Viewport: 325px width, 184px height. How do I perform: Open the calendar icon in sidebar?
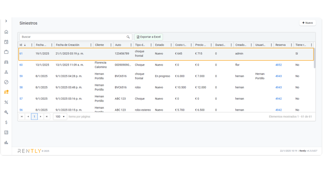(x=6, y=42)
